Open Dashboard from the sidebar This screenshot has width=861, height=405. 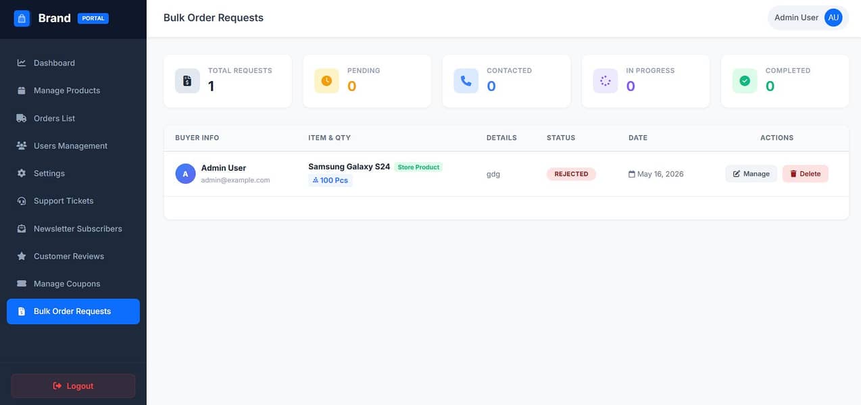[73, 63]
